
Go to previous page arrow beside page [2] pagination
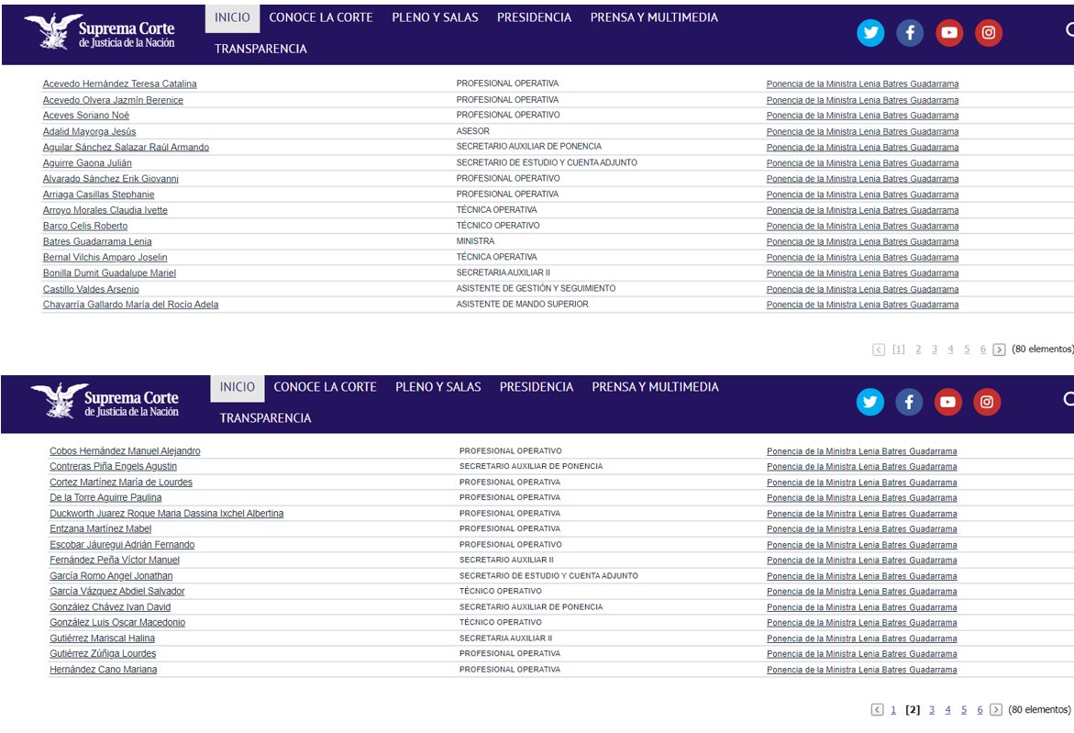[877, 710]
